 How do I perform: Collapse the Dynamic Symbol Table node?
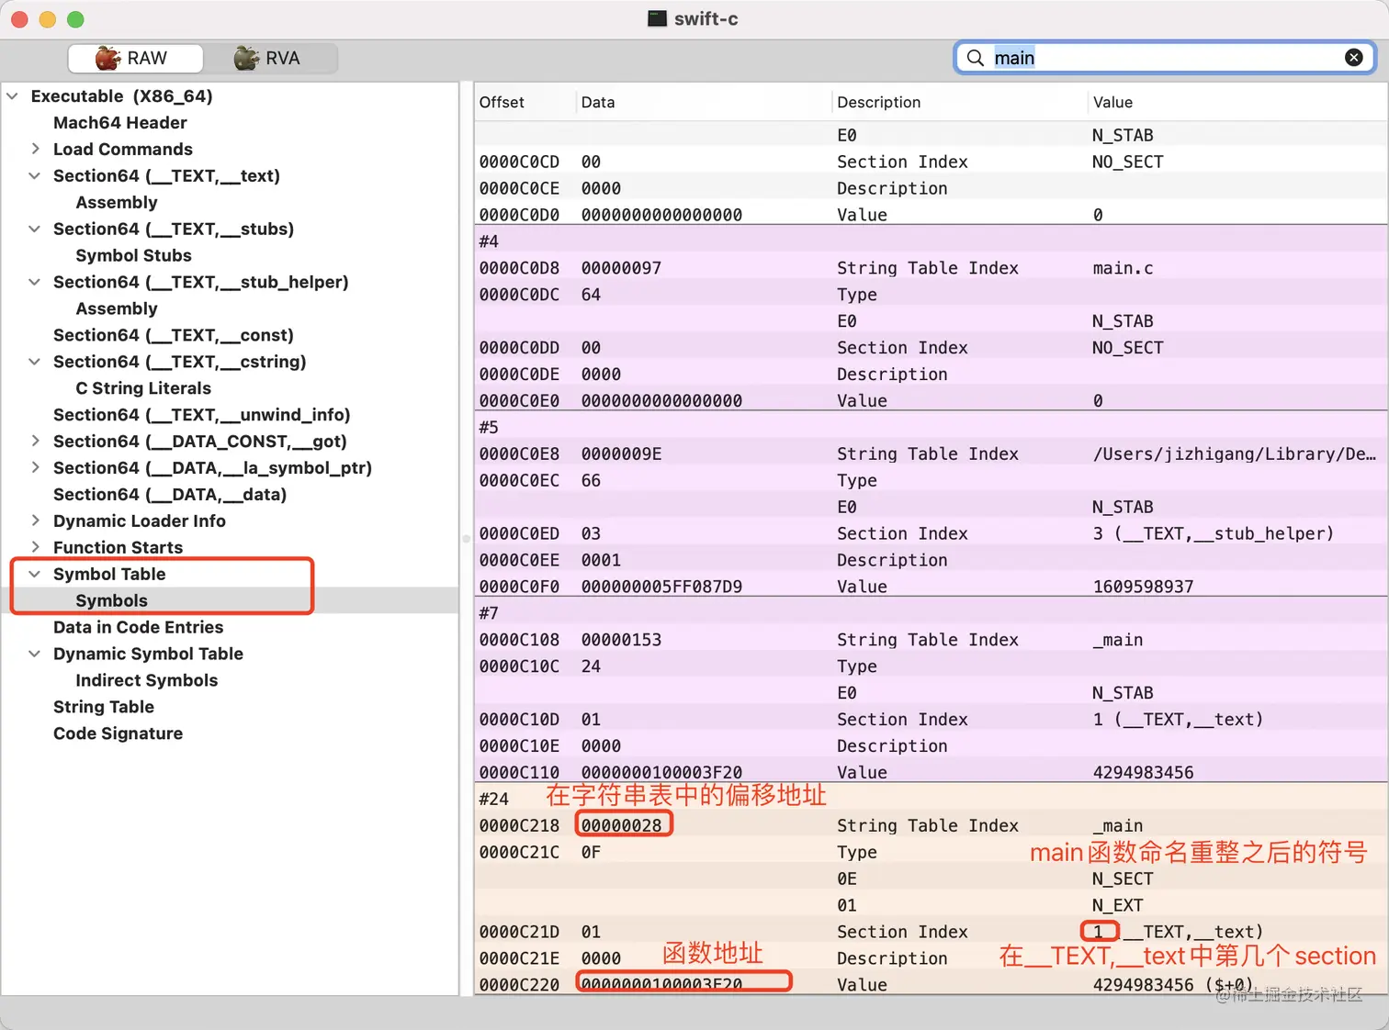tap(35, 654)
